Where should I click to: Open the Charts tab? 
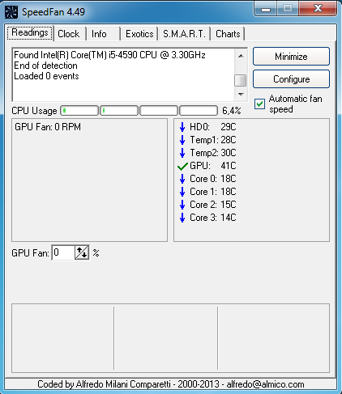tap(228, 34)
